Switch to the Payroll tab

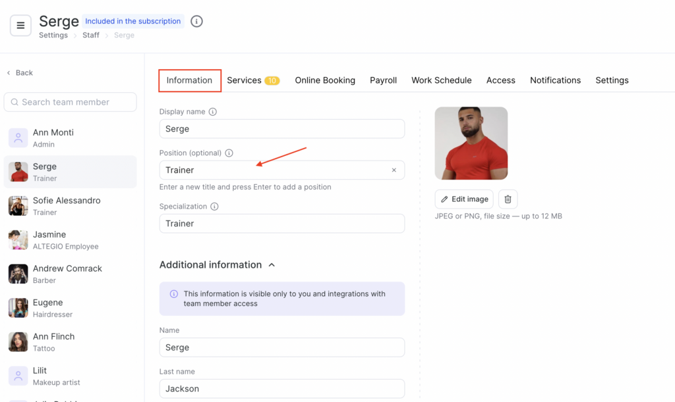(x=383, y=80)
